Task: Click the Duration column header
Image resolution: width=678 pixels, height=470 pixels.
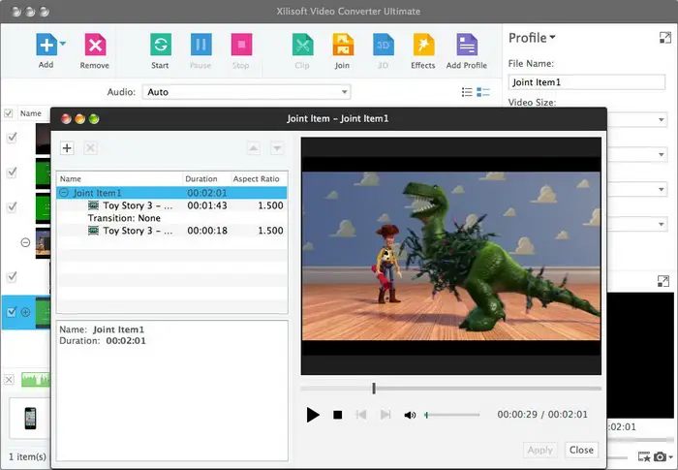Action: [206, 178]
